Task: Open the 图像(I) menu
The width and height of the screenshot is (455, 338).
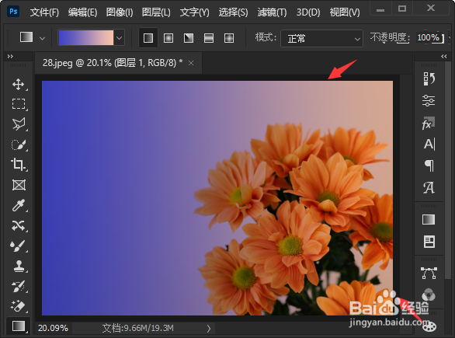Action: (x=120, y=12)
